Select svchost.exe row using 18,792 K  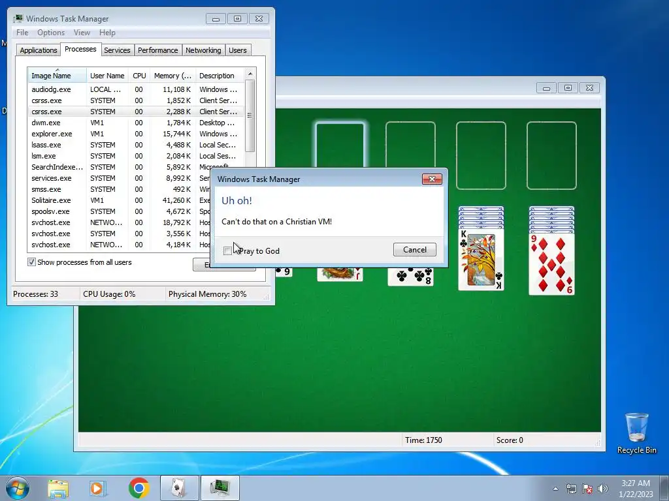pos(120,222)
